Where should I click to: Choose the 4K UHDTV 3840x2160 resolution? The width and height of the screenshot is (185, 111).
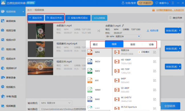click(x=136, y=99)
